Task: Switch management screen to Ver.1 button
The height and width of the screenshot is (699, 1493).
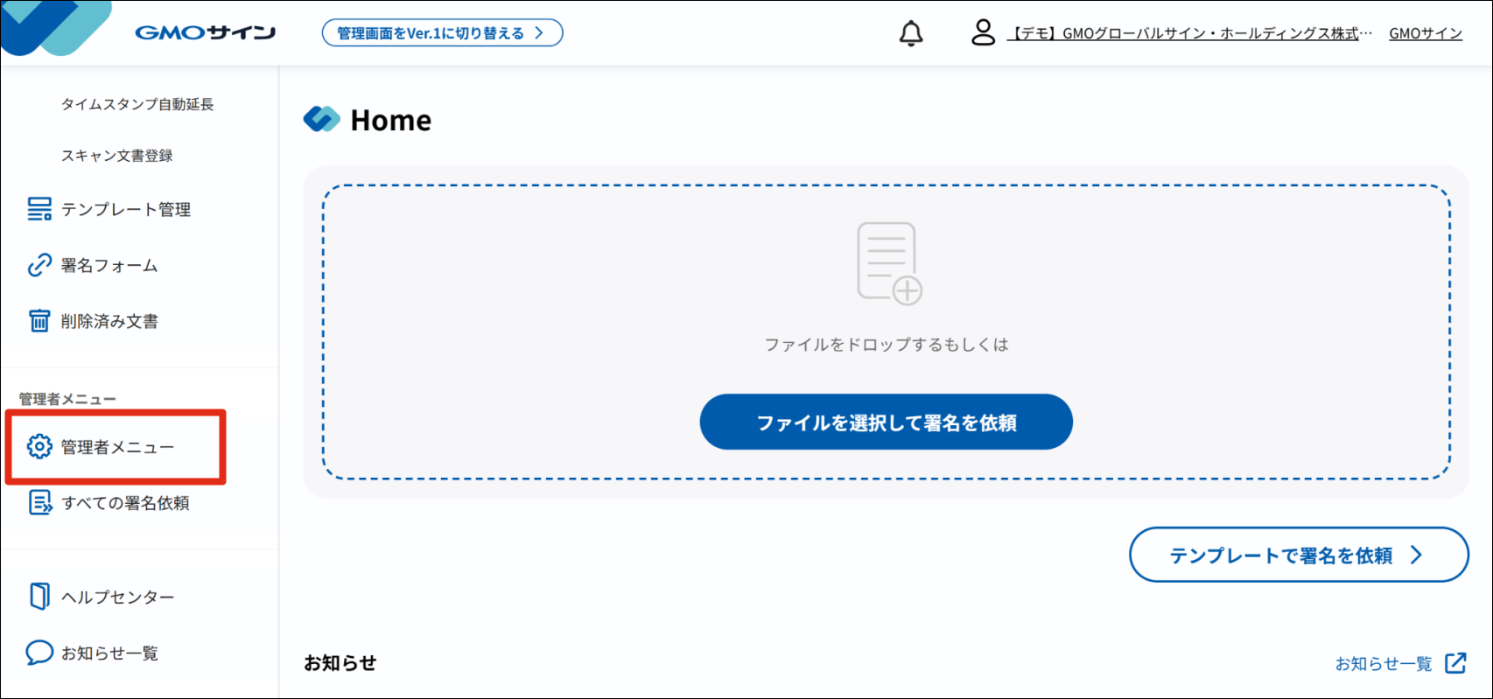Action: click(x=442, y=33)
